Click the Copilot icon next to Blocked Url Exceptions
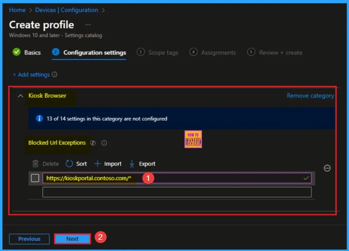 [93, 143]
